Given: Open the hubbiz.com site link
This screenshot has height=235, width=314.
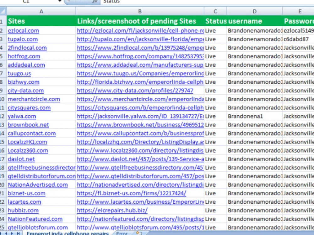Looking at the screenshot, I should (23, 211).
